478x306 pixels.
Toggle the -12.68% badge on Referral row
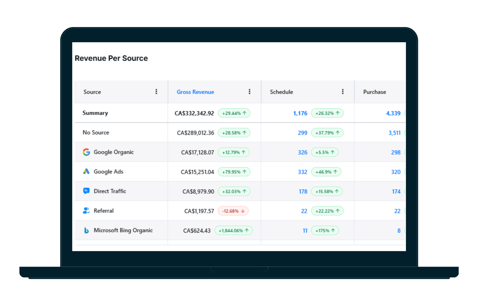(x=233, y=211)
